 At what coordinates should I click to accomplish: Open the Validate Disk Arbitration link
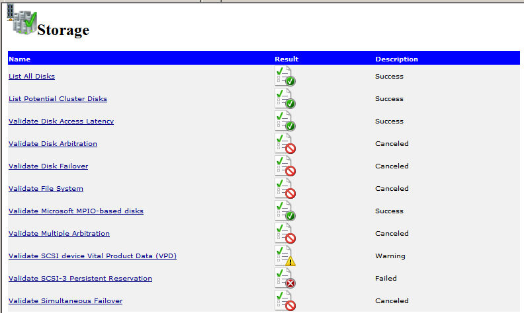click(53, 143)
